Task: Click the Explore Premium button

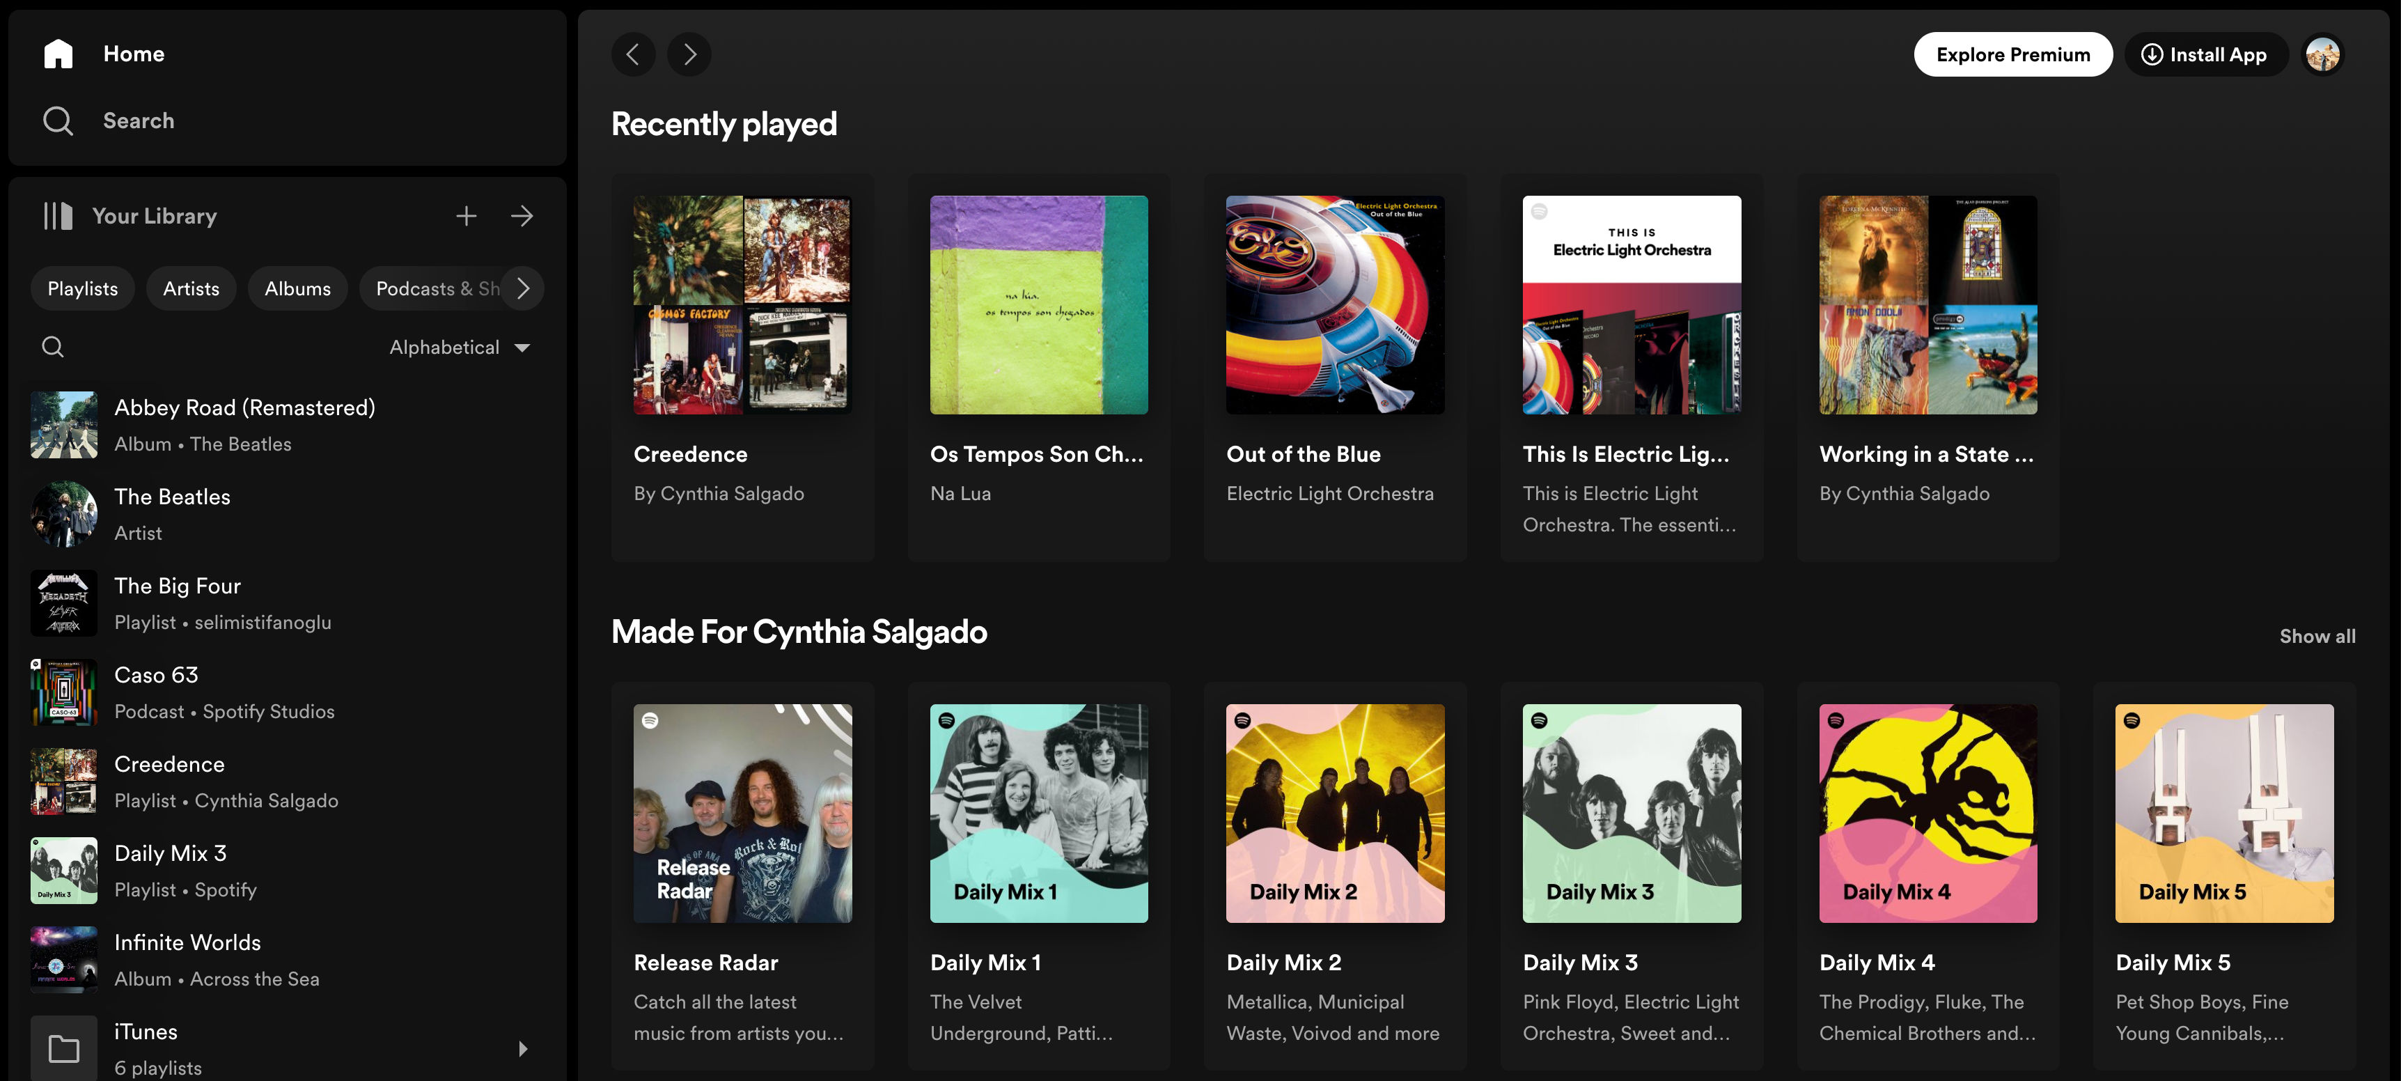Action: tap(2012, 54)
